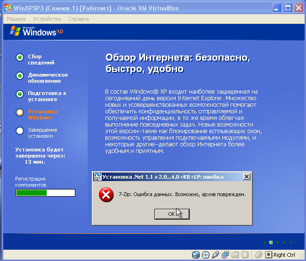Viewport: 306px width, 261px height.
Task: Select the 'Динамическое обновление' step indicator
Action: [x=20, y=76]
